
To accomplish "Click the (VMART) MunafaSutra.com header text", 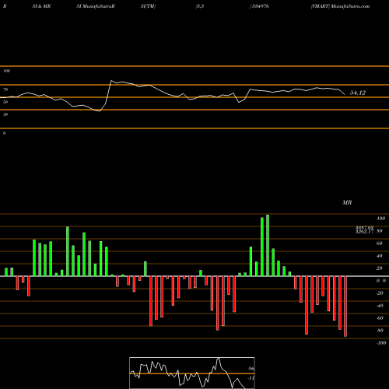I will (340, 6).
